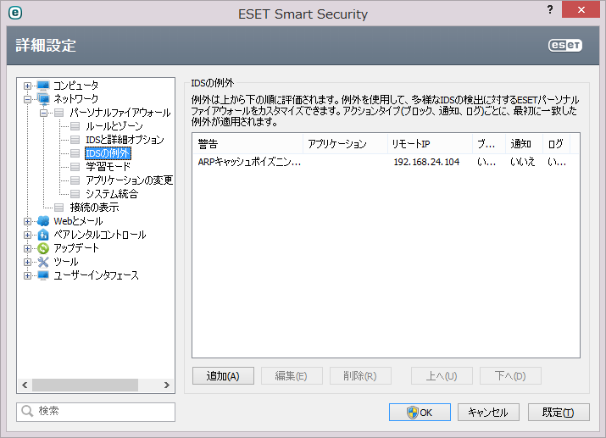Click the 削除(R) delete button
Screen dimensions: 606x438
360,376
